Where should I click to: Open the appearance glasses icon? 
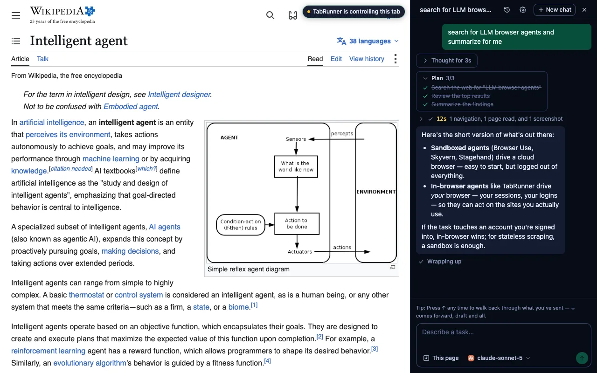(293, 15)
